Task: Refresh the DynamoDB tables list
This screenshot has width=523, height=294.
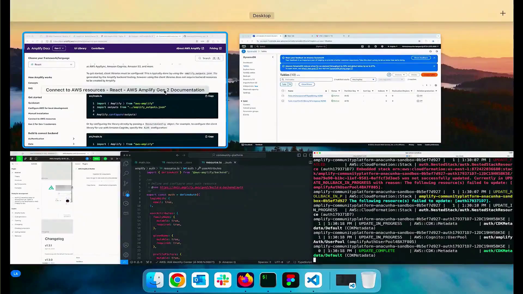Action: tap(389, 75)
